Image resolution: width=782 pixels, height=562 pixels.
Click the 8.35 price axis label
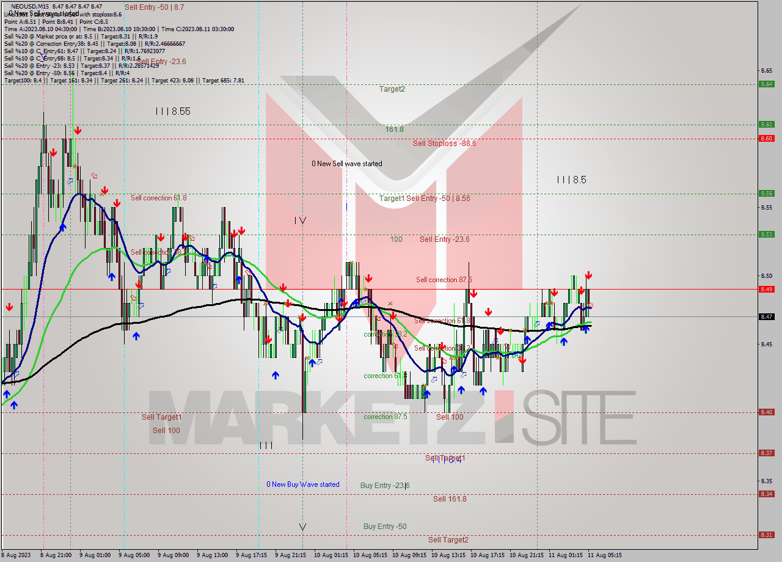point(767,481)
